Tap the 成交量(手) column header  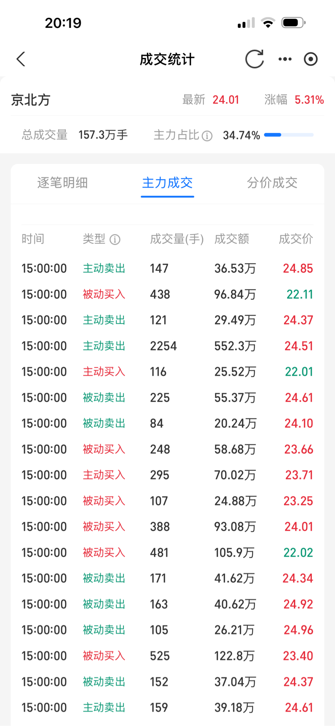point(177,239)
